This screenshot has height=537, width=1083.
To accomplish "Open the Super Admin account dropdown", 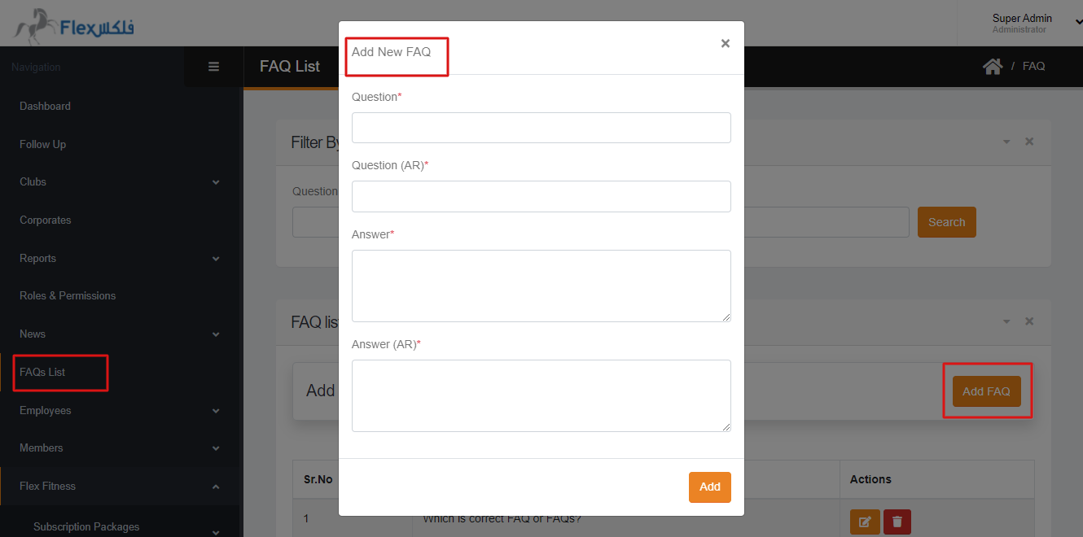I will pyautogui.click(x=1022, y=23).
